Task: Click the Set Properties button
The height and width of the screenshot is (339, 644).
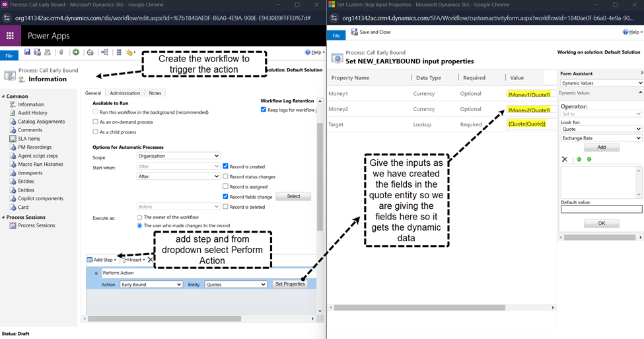Action: point(290,284)
